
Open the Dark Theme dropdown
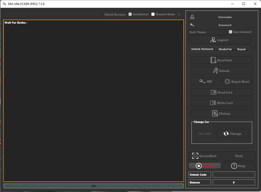(x=208, y=32)
